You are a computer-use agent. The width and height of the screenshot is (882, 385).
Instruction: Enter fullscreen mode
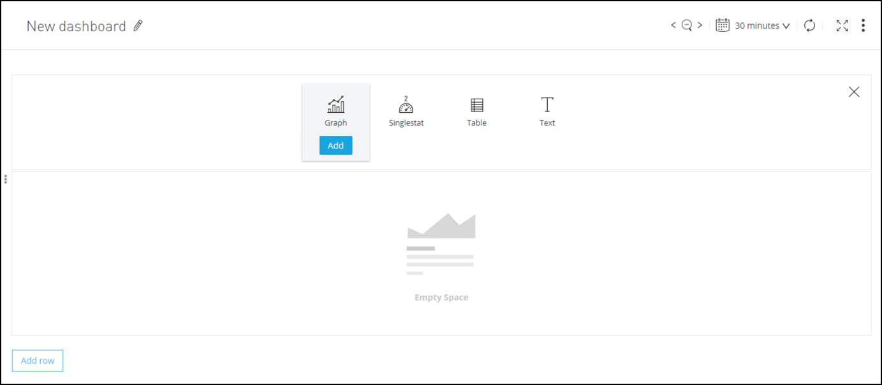(x=842, y=25)
